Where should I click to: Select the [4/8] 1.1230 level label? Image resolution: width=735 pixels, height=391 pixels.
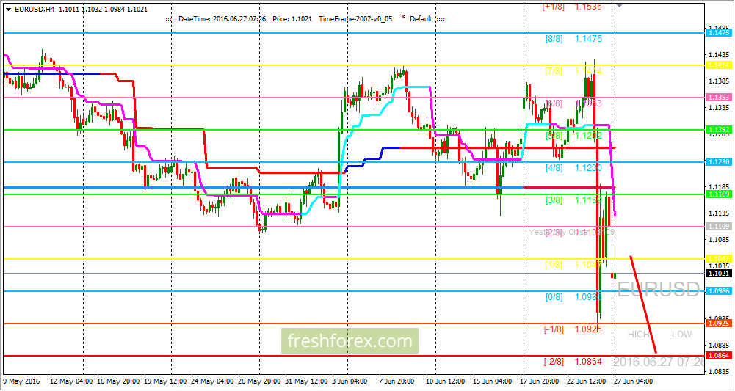pos(573,168)
